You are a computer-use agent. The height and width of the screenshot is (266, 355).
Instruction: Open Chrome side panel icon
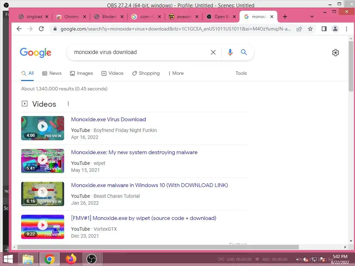pos(324,29)
